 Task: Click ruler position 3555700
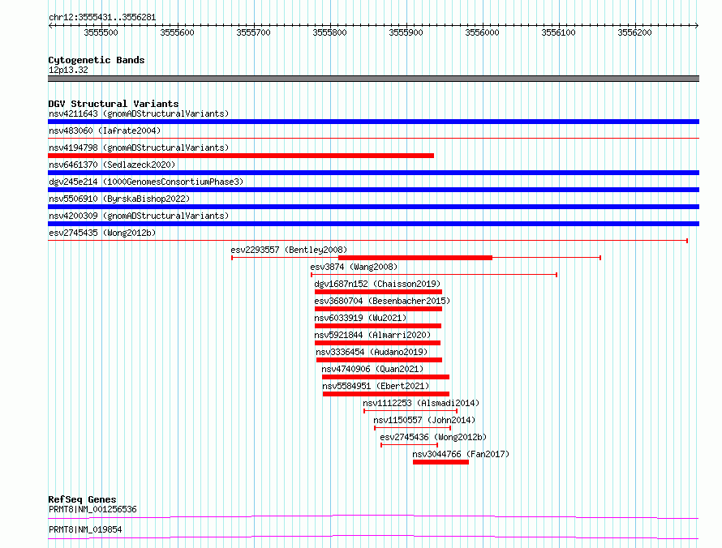[253, 32]
